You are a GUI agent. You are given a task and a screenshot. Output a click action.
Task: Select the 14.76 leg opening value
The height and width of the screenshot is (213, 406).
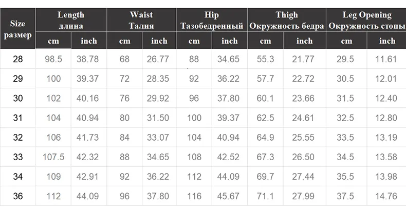386,196
